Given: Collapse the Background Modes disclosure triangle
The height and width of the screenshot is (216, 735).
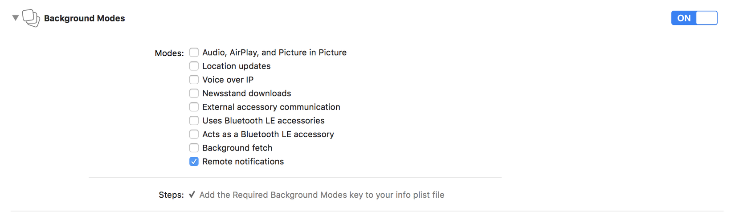Looking at the screenshot, I should [x=15, y=18].
